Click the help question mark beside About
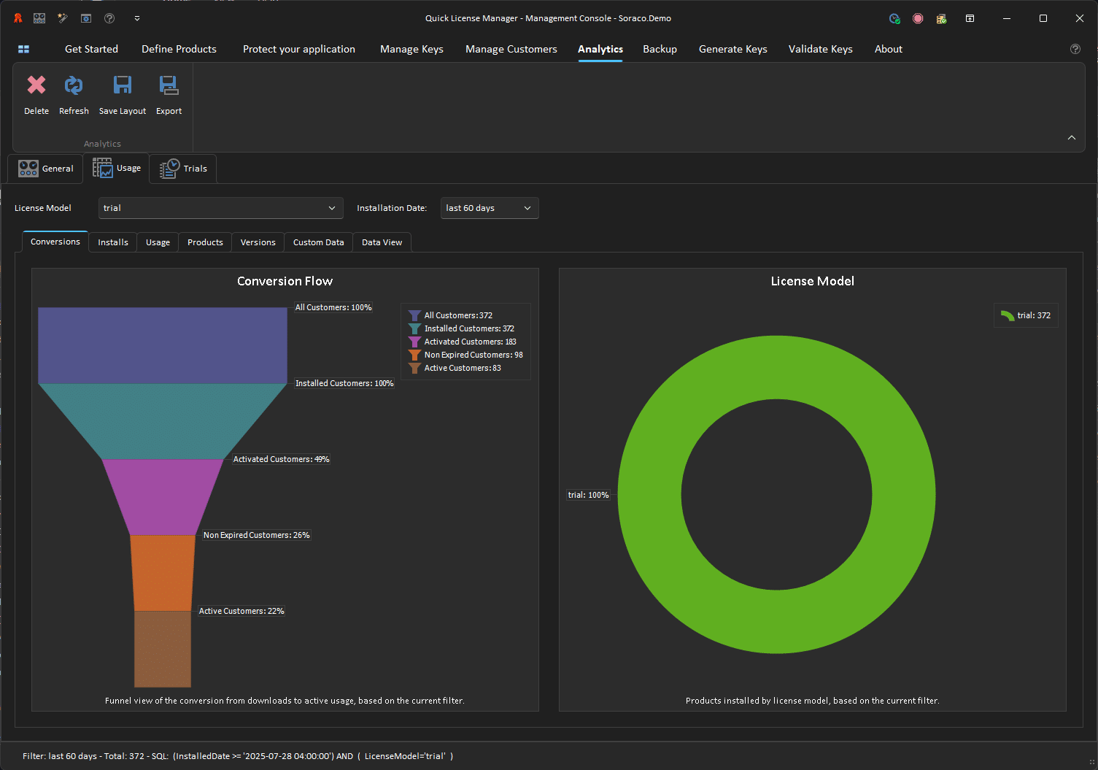 point(1075,49)
